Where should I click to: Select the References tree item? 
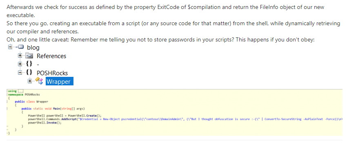click(51, 56)
